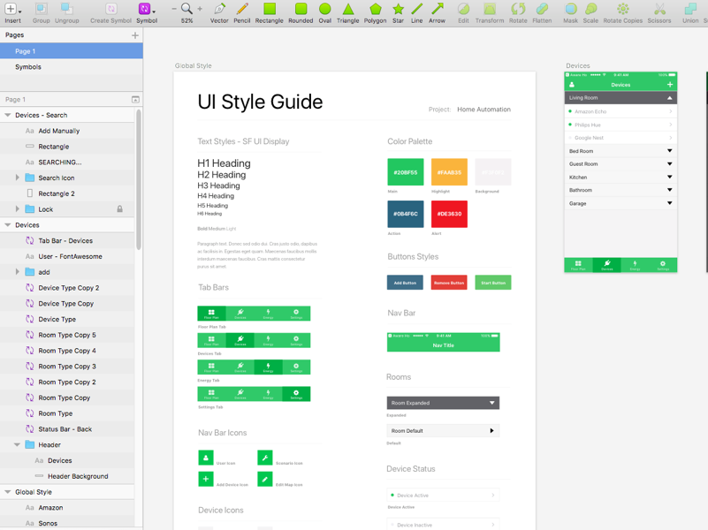Click the Create Symbol icon

110,9
